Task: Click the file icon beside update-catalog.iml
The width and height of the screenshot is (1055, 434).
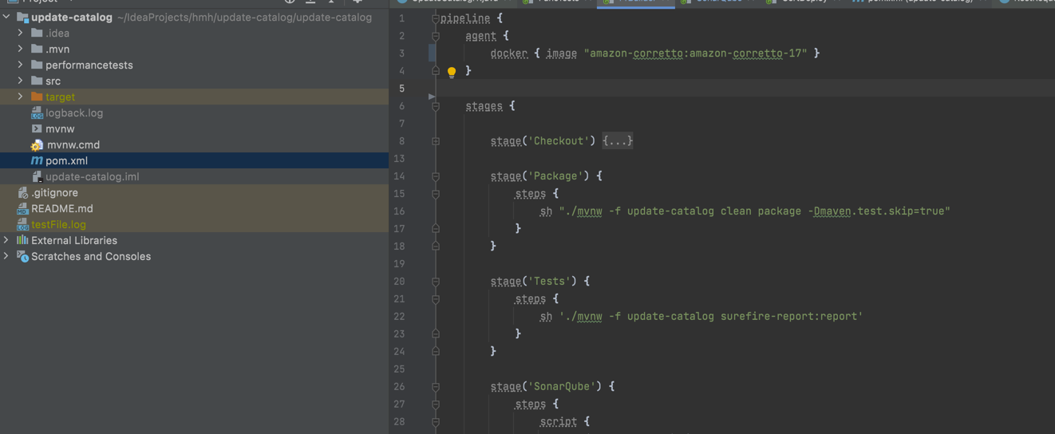Action: (x=37, y=176)
